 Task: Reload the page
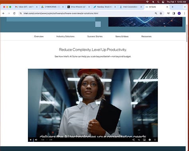pos(14,13)
